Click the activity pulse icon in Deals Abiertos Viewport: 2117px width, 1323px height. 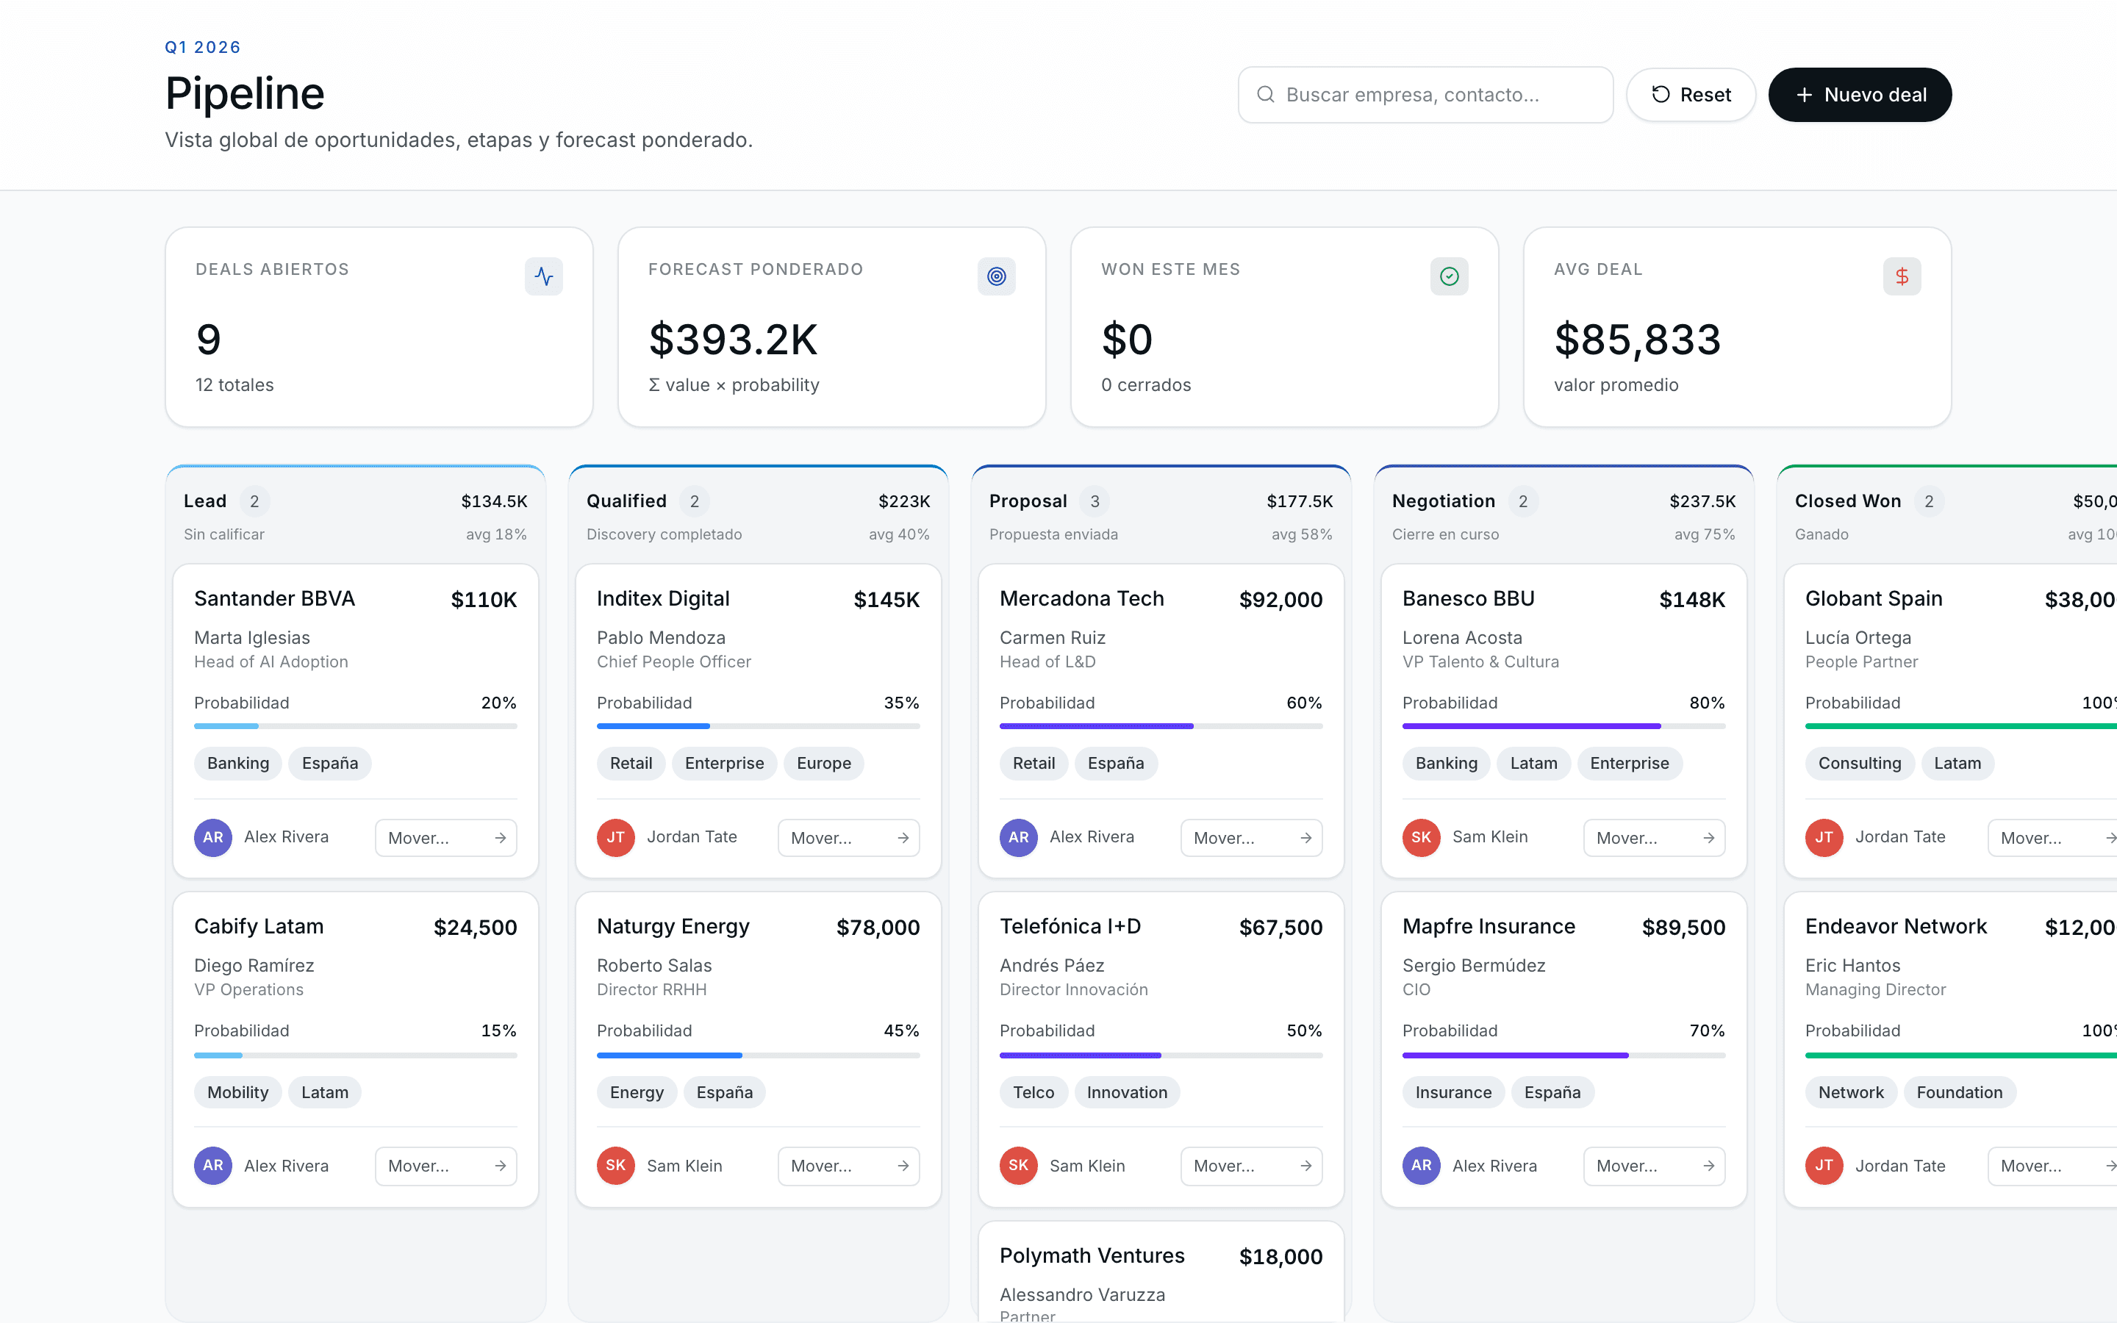543,276
